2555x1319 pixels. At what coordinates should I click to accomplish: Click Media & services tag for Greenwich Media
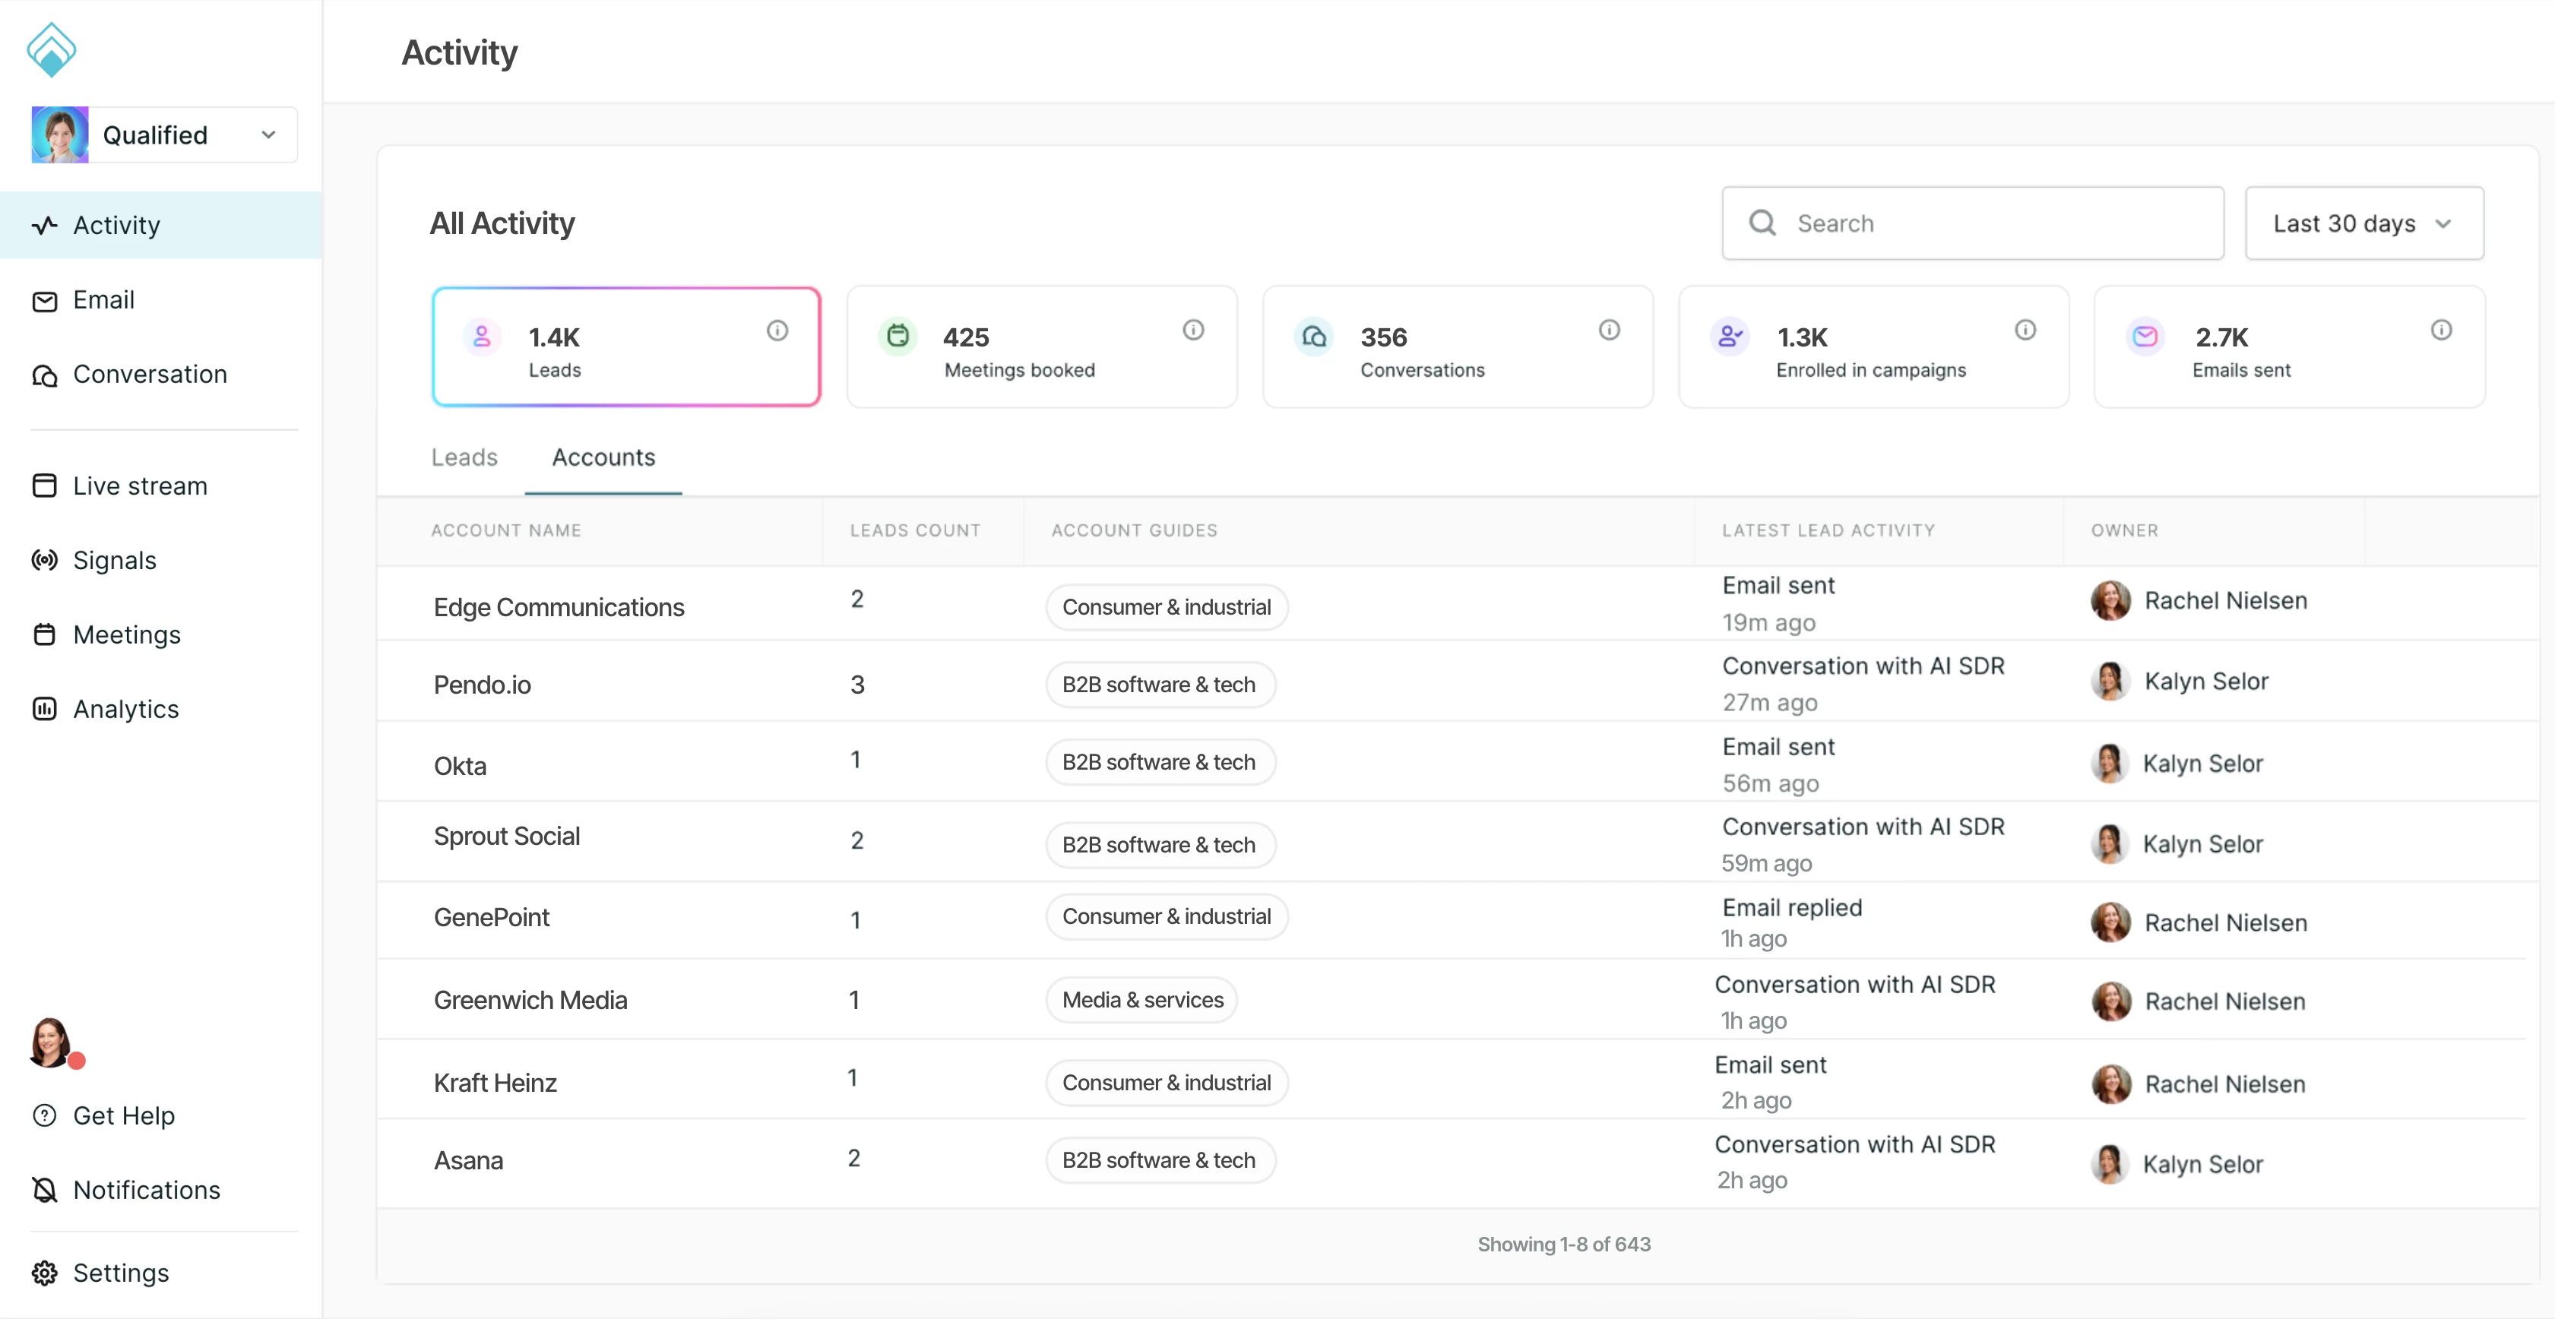click(x=1141, y=1000)
